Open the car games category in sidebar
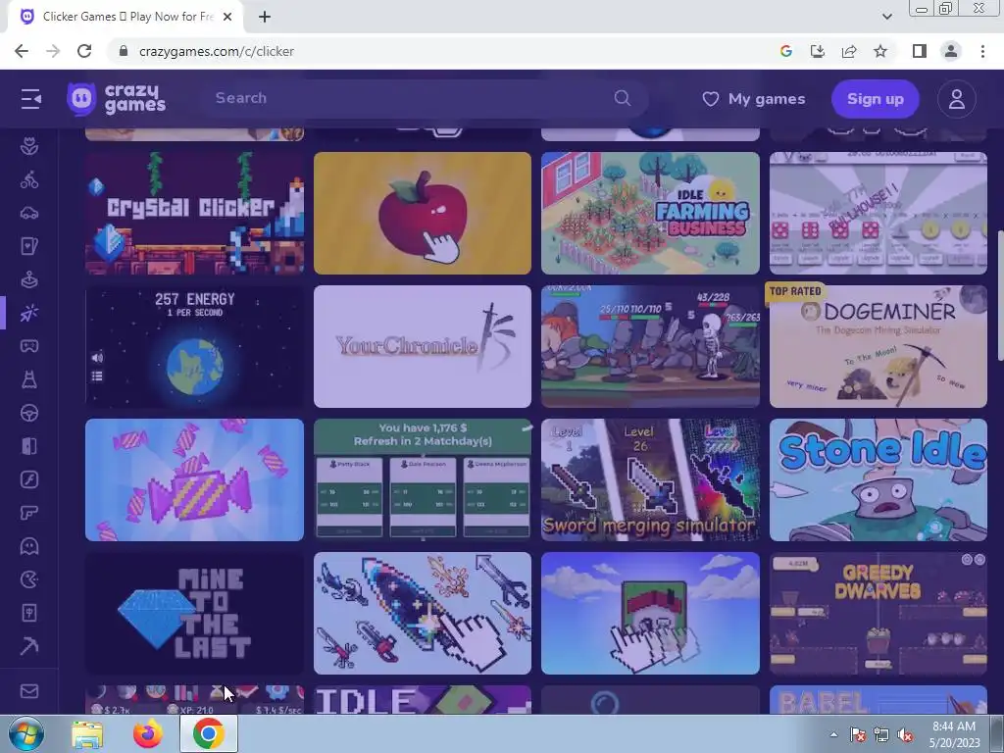This screenshot has width=1004, height=753. click(29, 213)
